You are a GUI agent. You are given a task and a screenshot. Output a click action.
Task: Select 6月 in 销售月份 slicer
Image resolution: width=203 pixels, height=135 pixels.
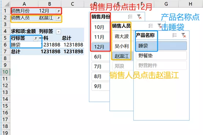(x=101, y=57)
